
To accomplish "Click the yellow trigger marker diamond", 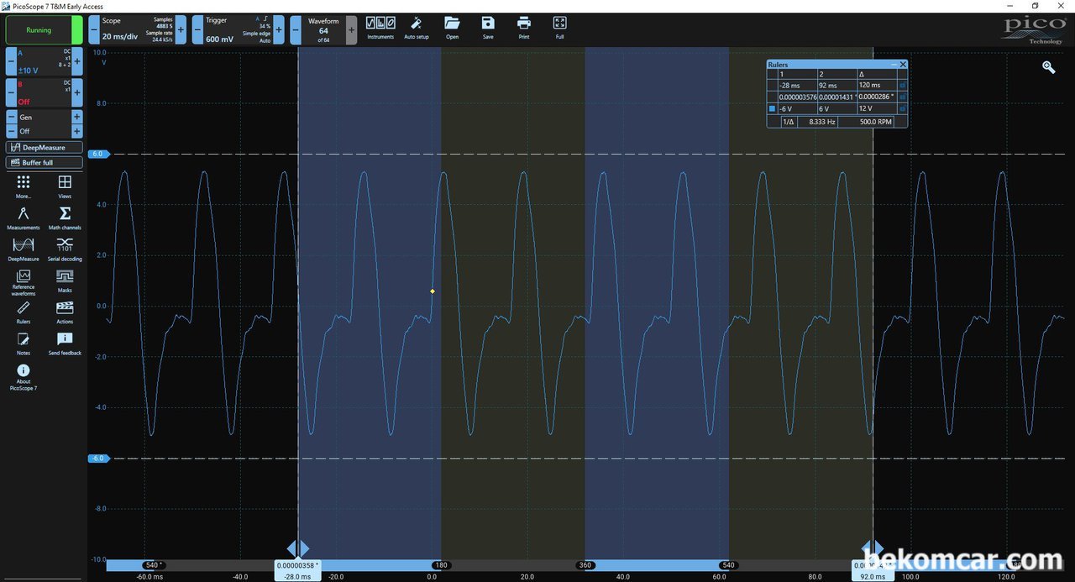I will 433,291.
